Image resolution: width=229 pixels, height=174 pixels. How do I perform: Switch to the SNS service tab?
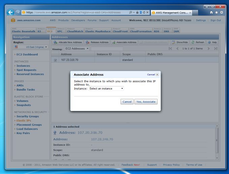(167, 30)
